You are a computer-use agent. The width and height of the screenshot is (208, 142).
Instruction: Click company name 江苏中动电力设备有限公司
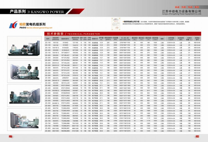point(181,11)
